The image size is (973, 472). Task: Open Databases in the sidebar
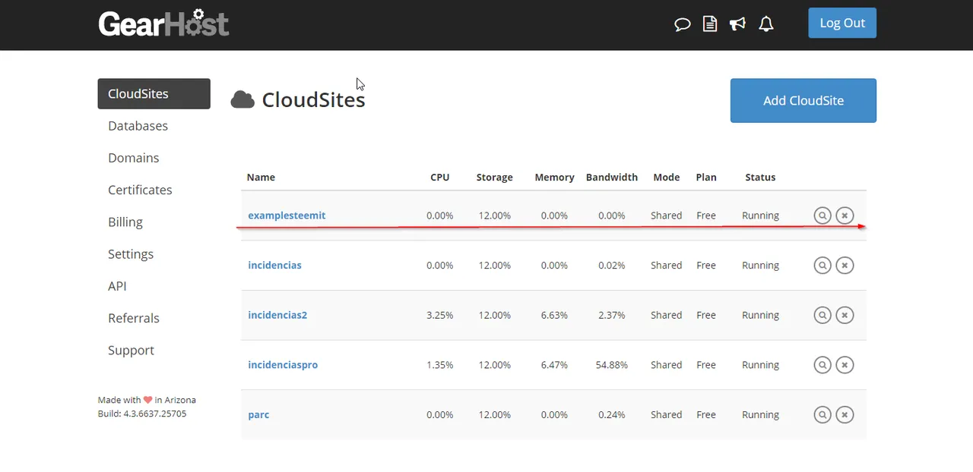pyautogui.click(x=138, y=126)
